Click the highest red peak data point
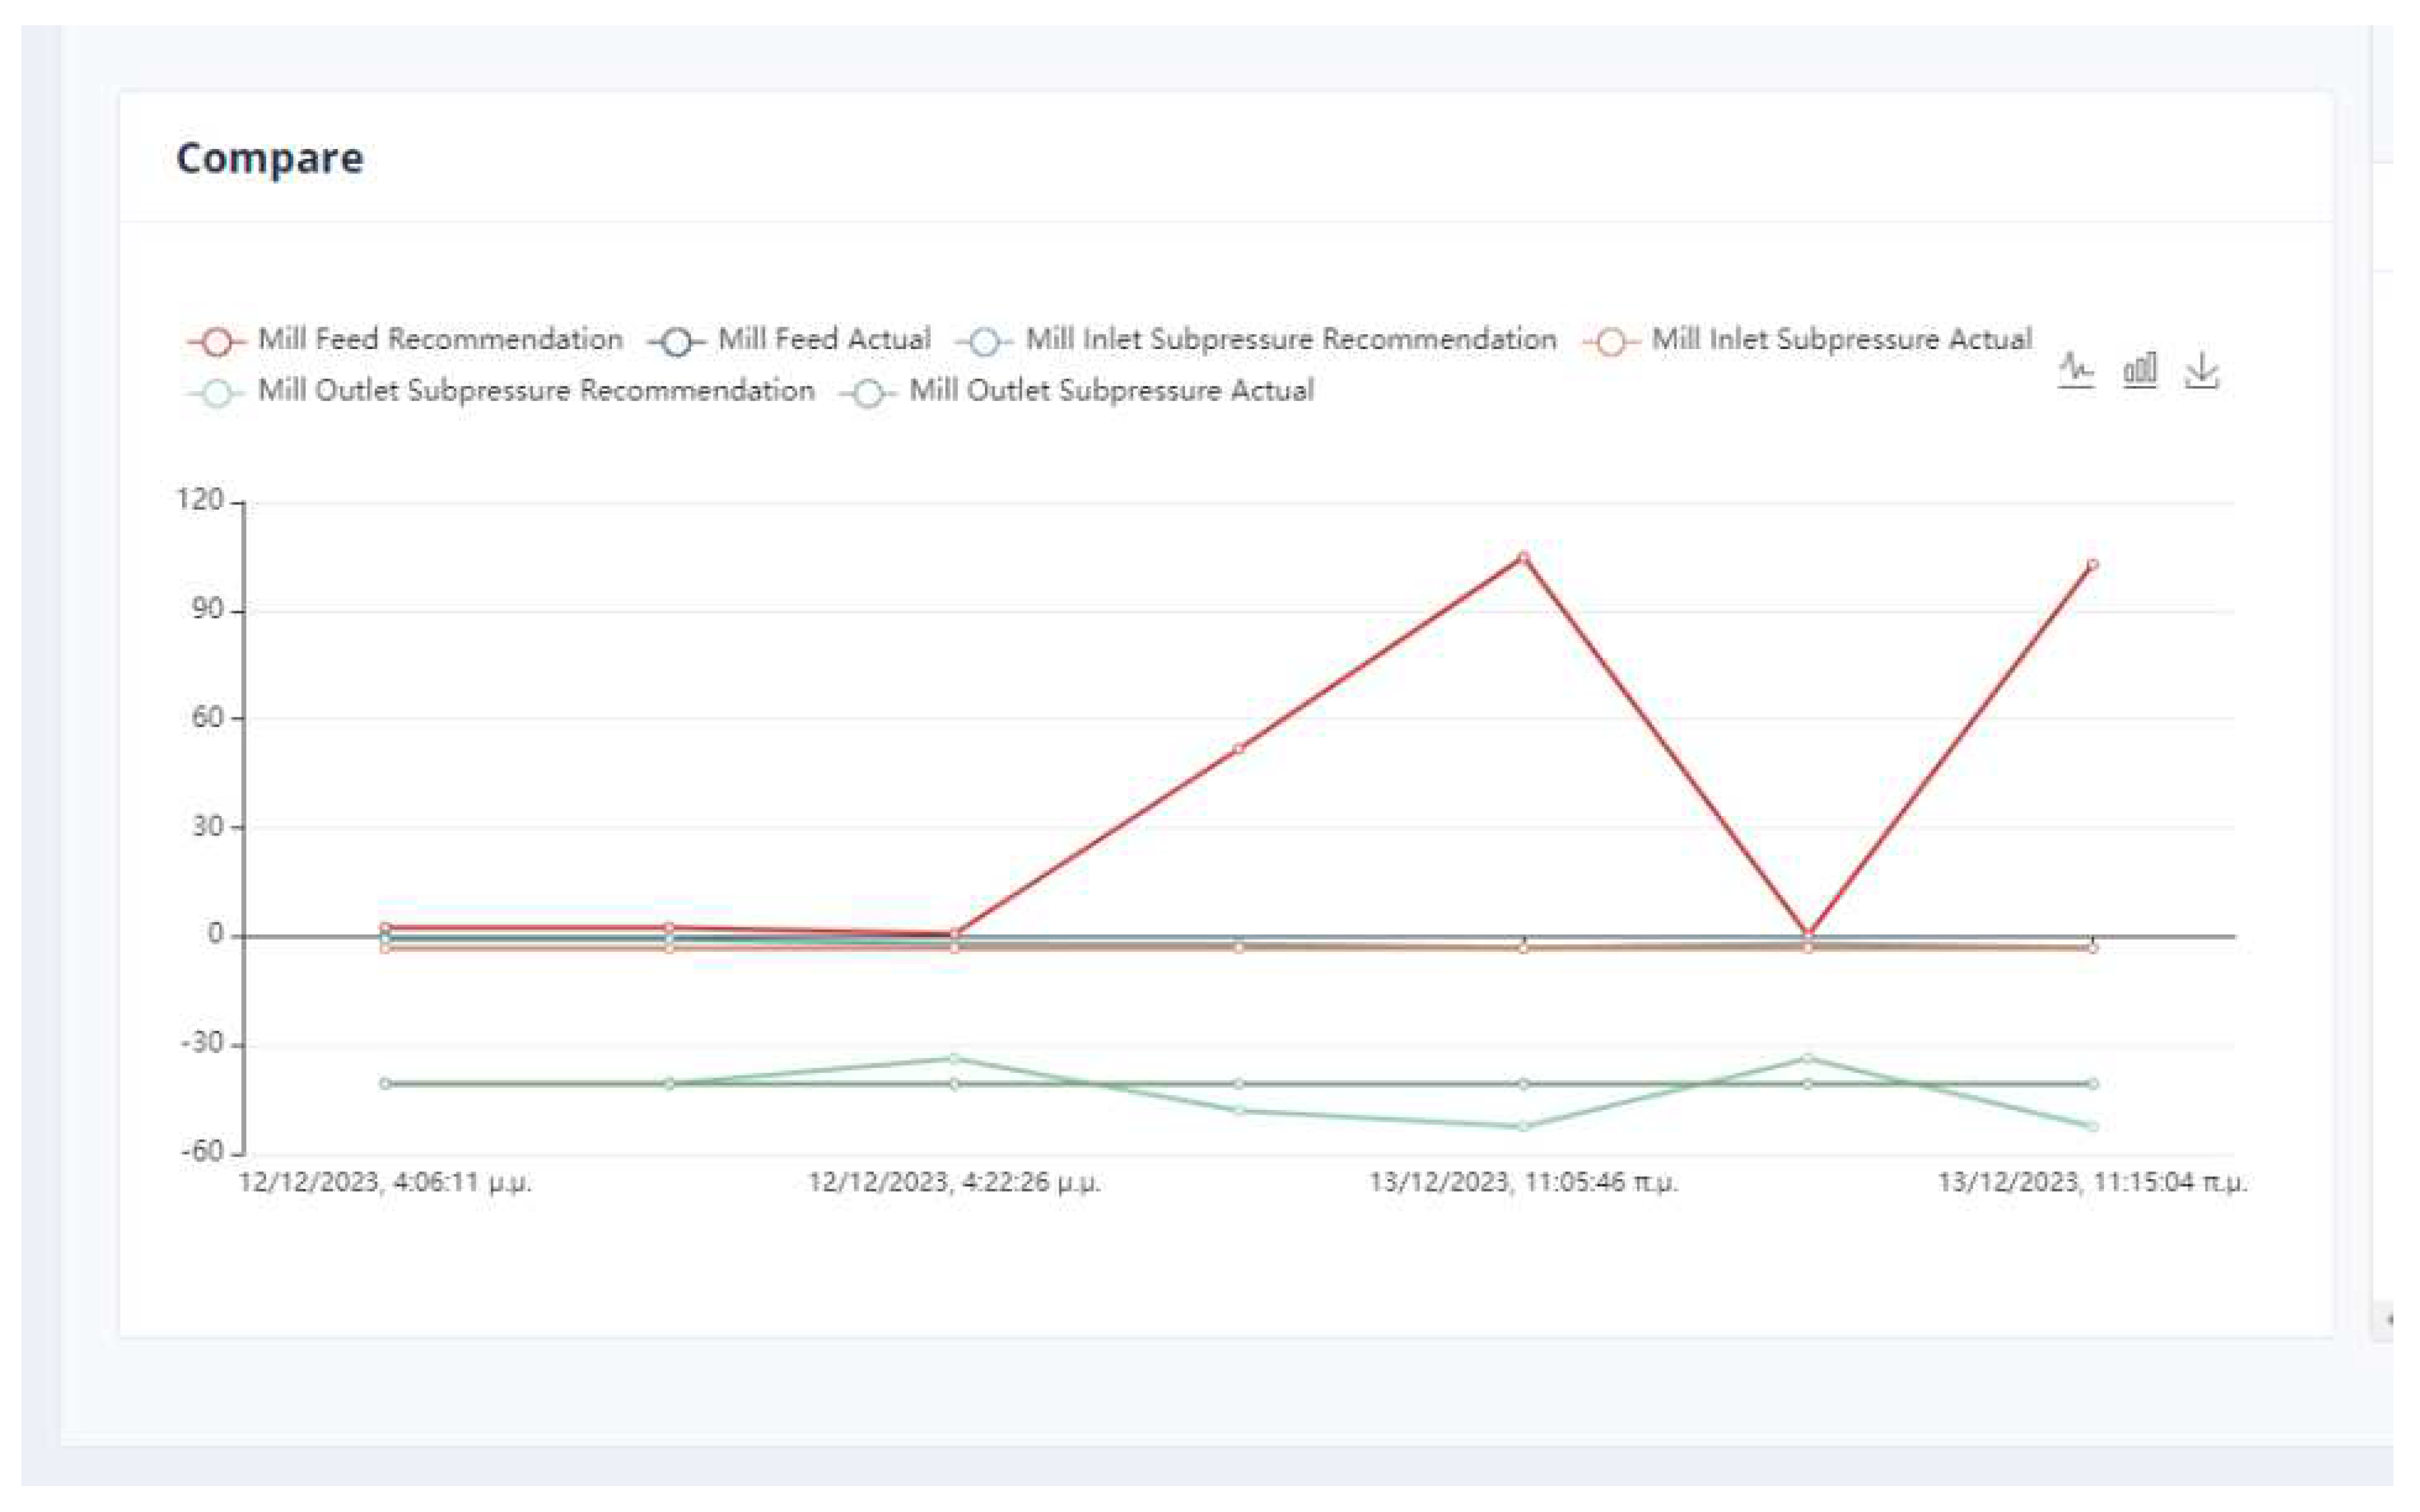2420x1512 pixels. (x=1523, y=557)
